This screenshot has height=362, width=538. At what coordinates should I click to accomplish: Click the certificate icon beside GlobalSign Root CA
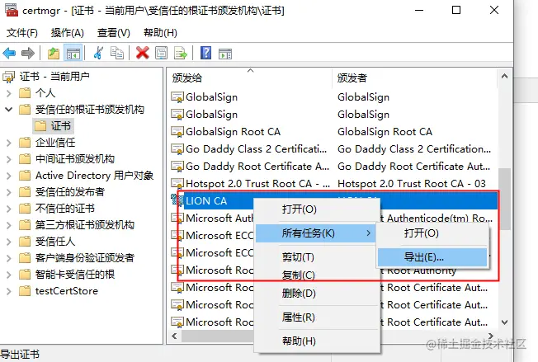point(177,132)
